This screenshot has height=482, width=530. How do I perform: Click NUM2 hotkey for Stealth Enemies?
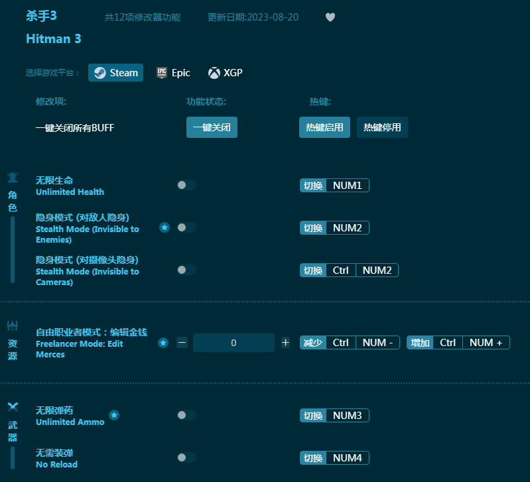coord(348,228)
